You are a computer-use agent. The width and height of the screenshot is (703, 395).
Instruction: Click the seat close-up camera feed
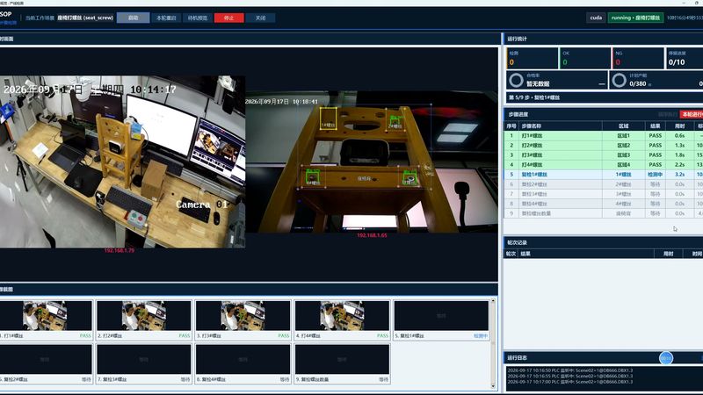[x=372, y=162]
